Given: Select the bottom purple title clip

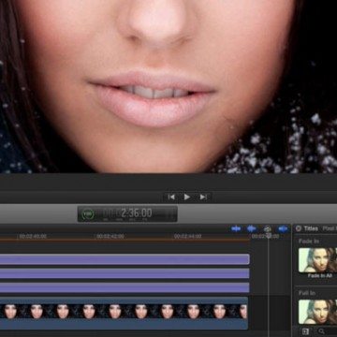Looking at the screenshot, I should [x=125, y=287].
